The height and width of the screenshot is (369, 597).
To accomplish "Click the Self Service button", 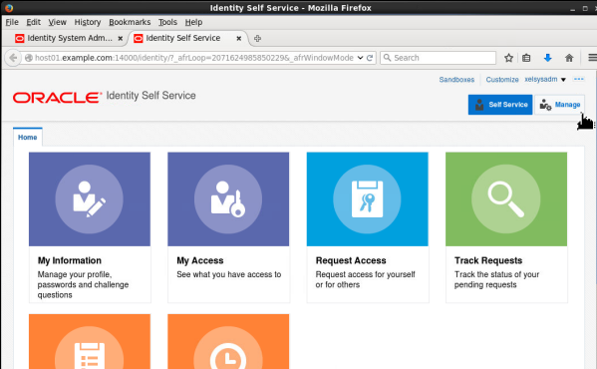I will 500,105.
